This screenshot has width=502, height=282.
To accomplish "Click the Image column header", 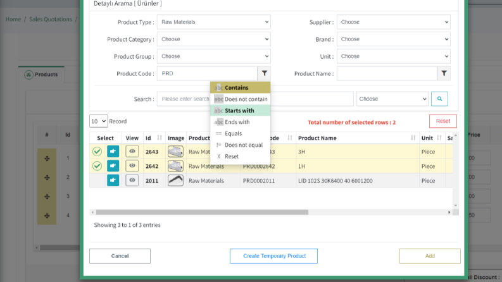I will click(x=176, y=138).
